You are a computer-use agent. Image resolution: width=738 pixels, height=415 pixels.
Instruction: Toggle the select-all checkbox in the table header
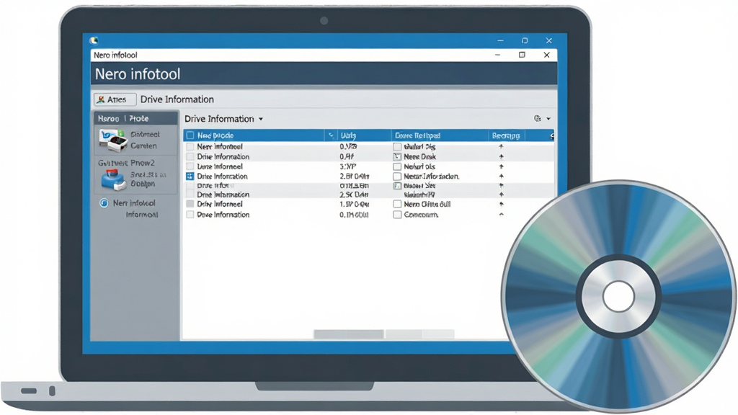click(190, 135)
